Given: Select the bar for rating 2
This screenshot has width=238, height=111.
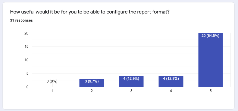Looking at the screenshot, I should pos(92,83).
